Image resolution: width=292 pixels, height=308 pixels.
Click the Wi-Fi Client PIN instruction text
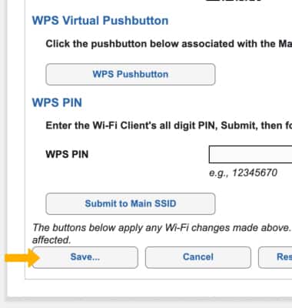pyautogui.click(x=168, y=126)
